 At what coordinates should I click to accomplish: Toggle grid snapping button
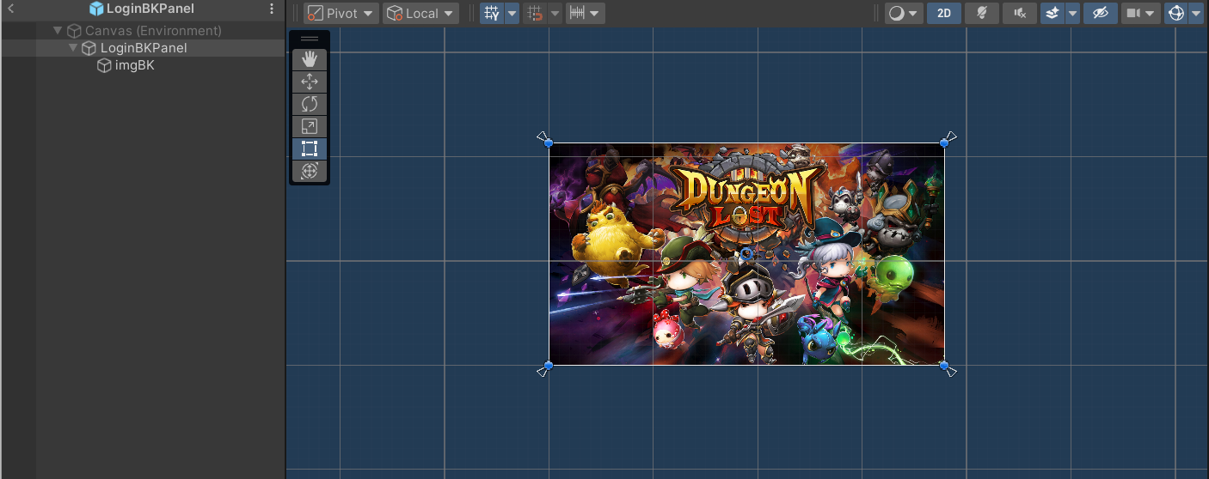click(535, 13)
